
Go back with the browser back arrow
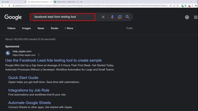[x=2, y=6]
